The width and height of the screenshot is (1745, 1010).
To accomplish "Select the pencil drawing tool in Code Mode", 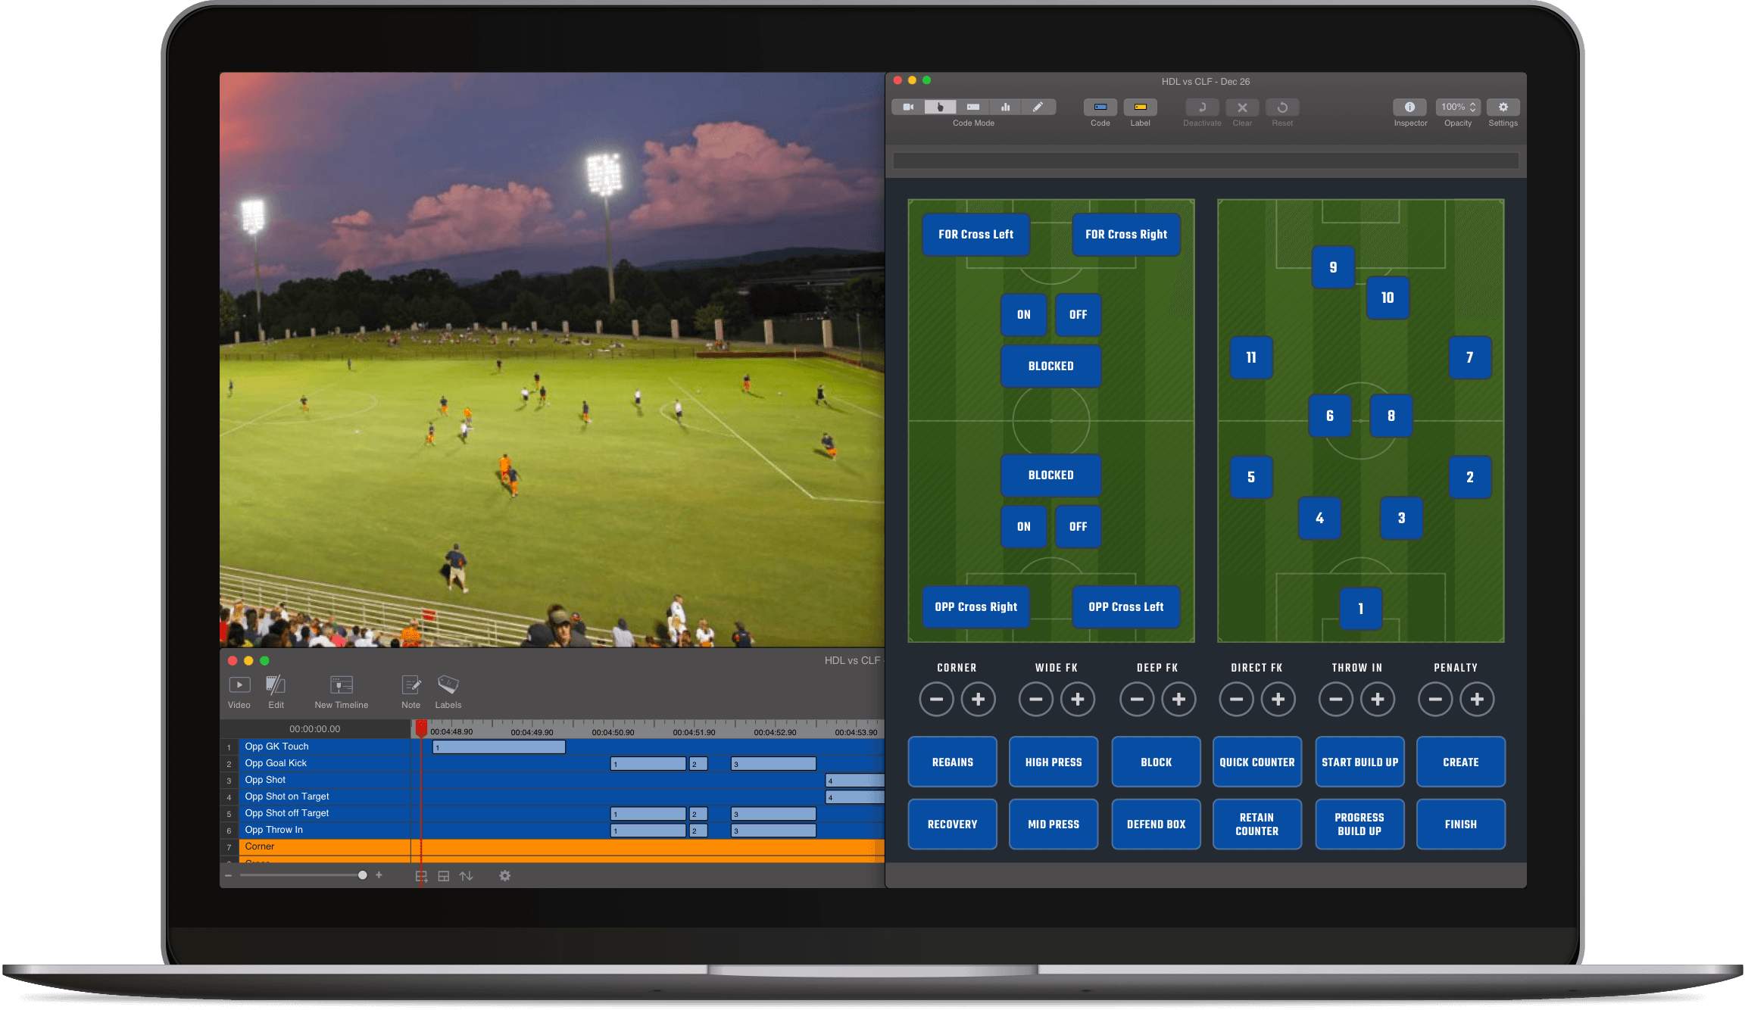I will 1039,107.
